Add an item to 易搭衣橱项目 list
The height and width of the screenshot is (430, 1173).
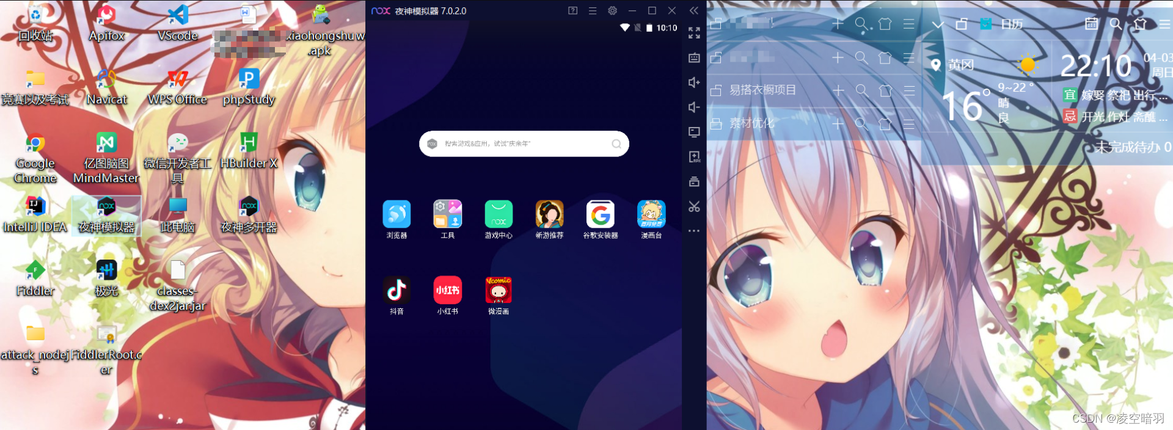[x=838, y=90]
